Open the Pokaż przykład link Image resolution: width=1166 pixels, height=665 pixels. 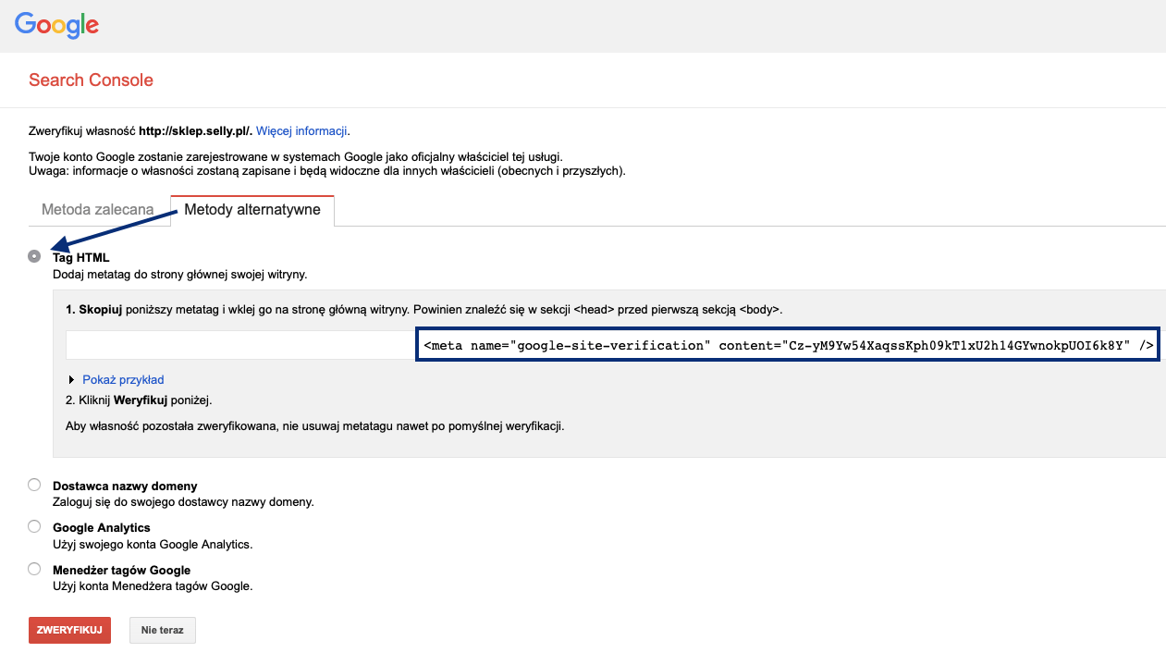123,379
